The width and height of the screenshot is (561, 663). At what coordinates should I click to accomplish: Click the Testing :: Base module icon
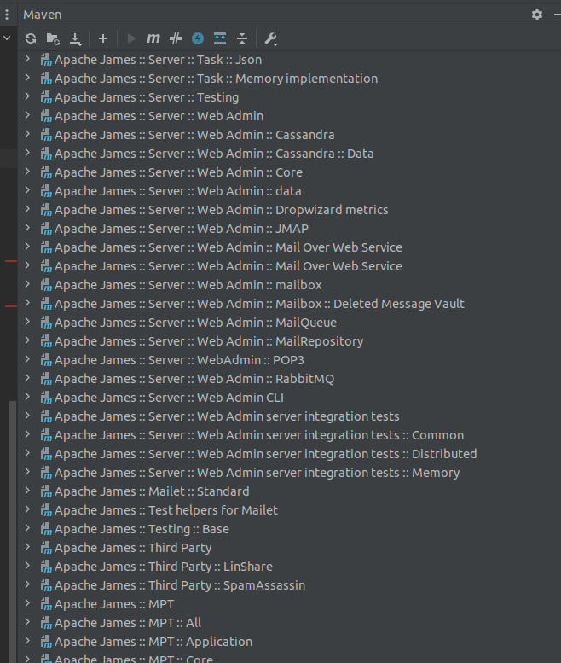pyautogui.click(x=46, y=529)
